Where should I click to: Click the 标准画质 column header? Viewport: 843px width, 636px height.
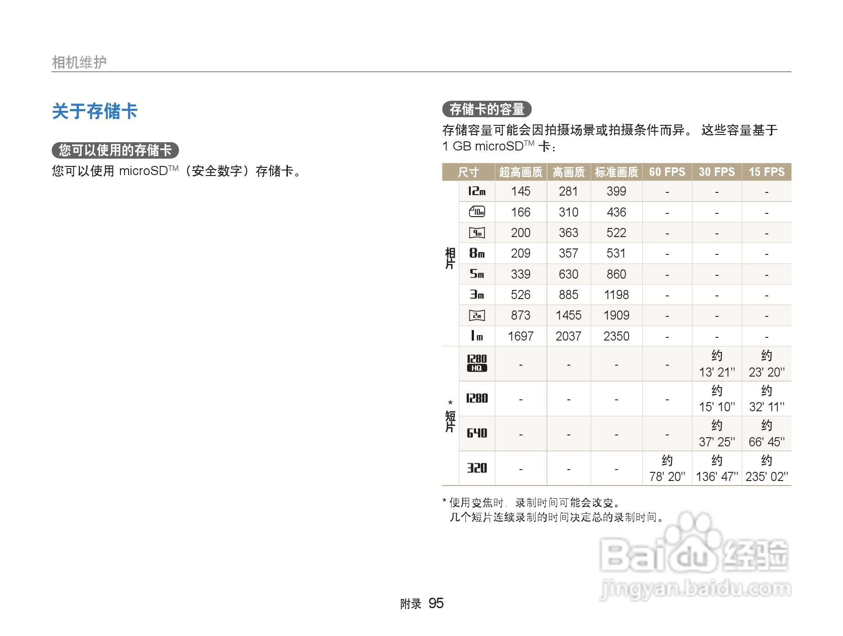coord(616,172)
